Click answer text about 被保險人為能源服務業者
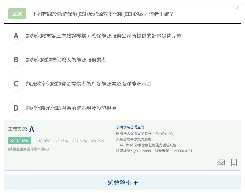This screenshot has width=245, height=193. pos(66,60)
